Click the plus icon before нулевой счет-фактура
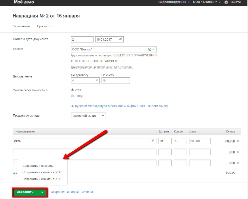248x199 pixels. point(73,106)
